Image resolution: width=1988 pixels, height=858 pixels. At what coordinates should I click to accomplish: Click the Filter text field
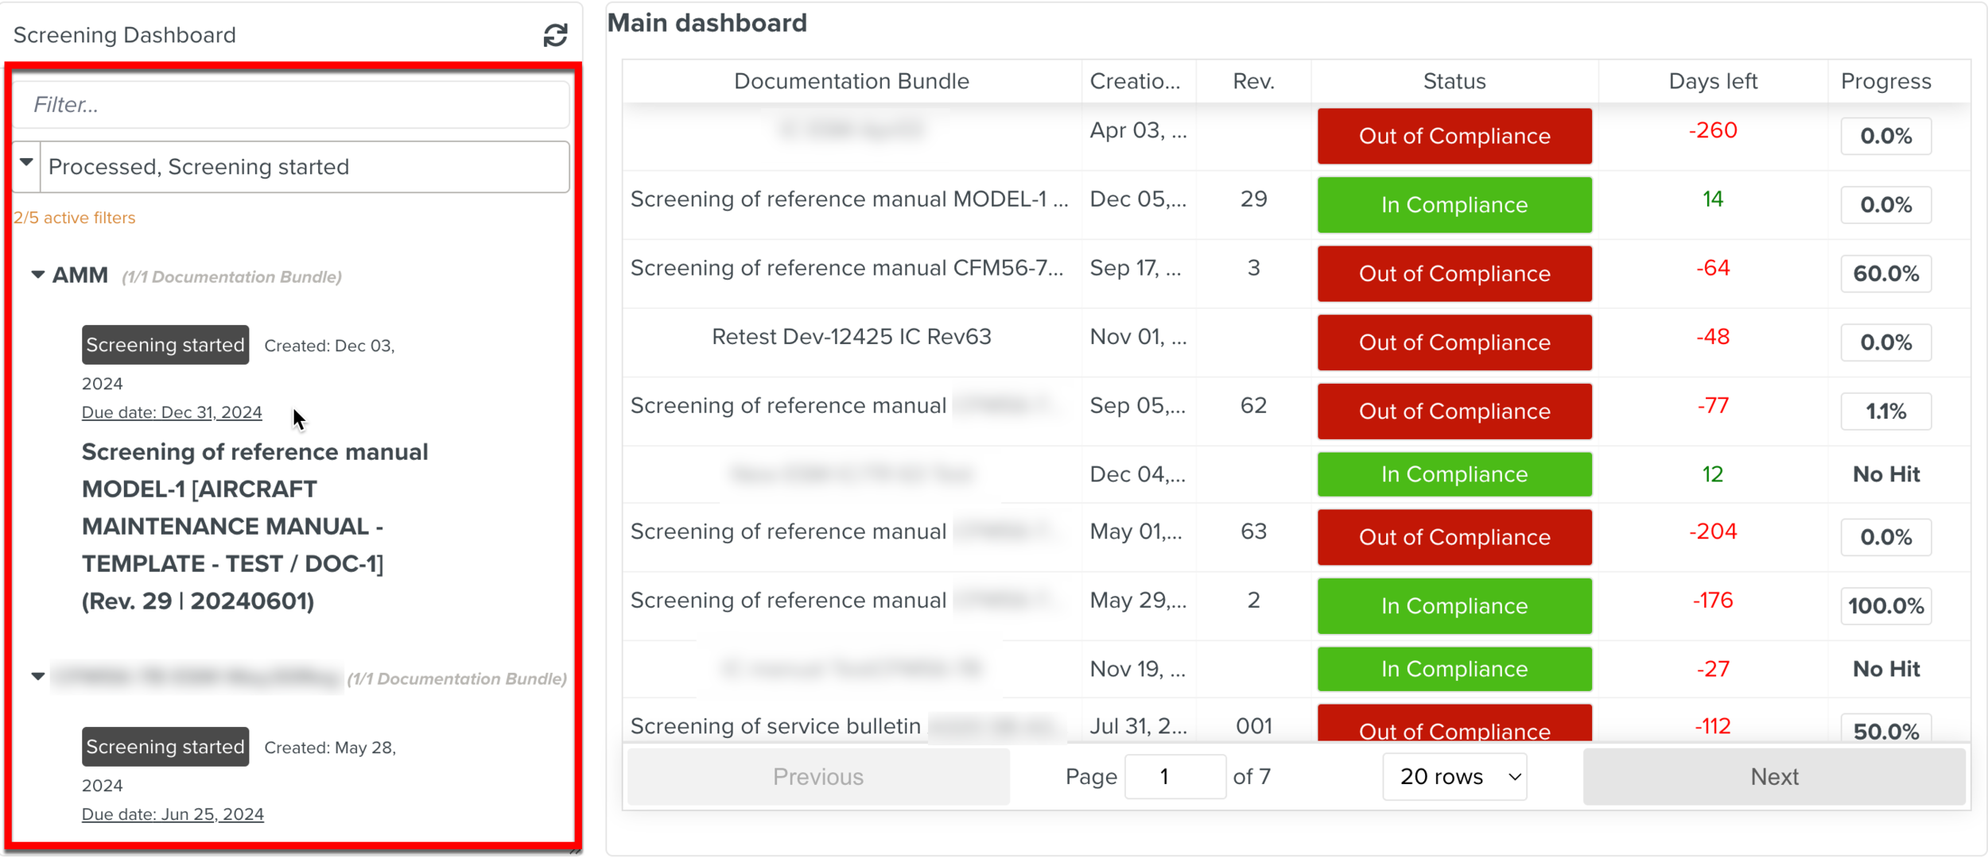click(x=291, y=104)
